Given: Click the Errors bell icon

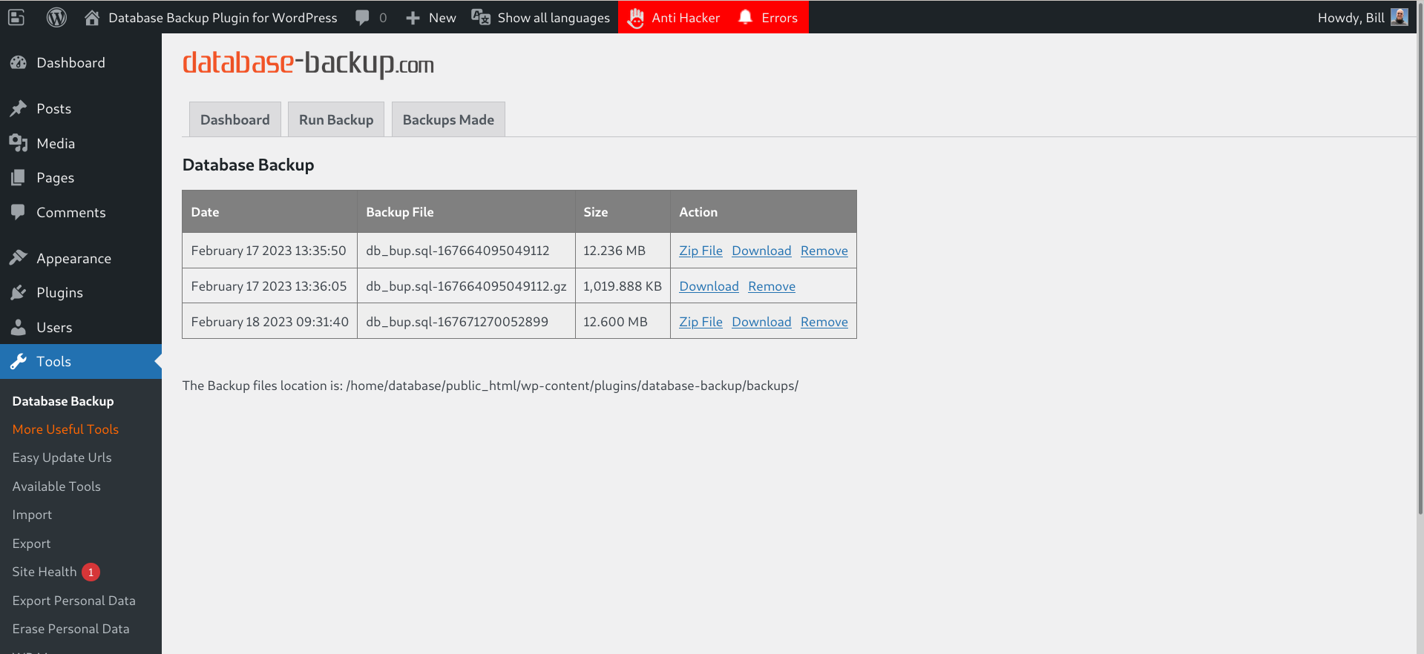Looking at the screenshot, I should tap(746, 17).
